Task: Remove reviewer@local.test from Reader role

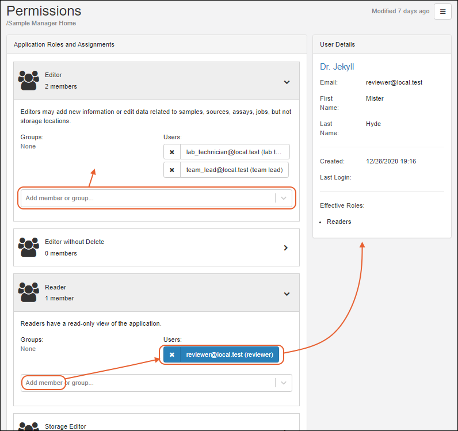Action: coord(172,354)
